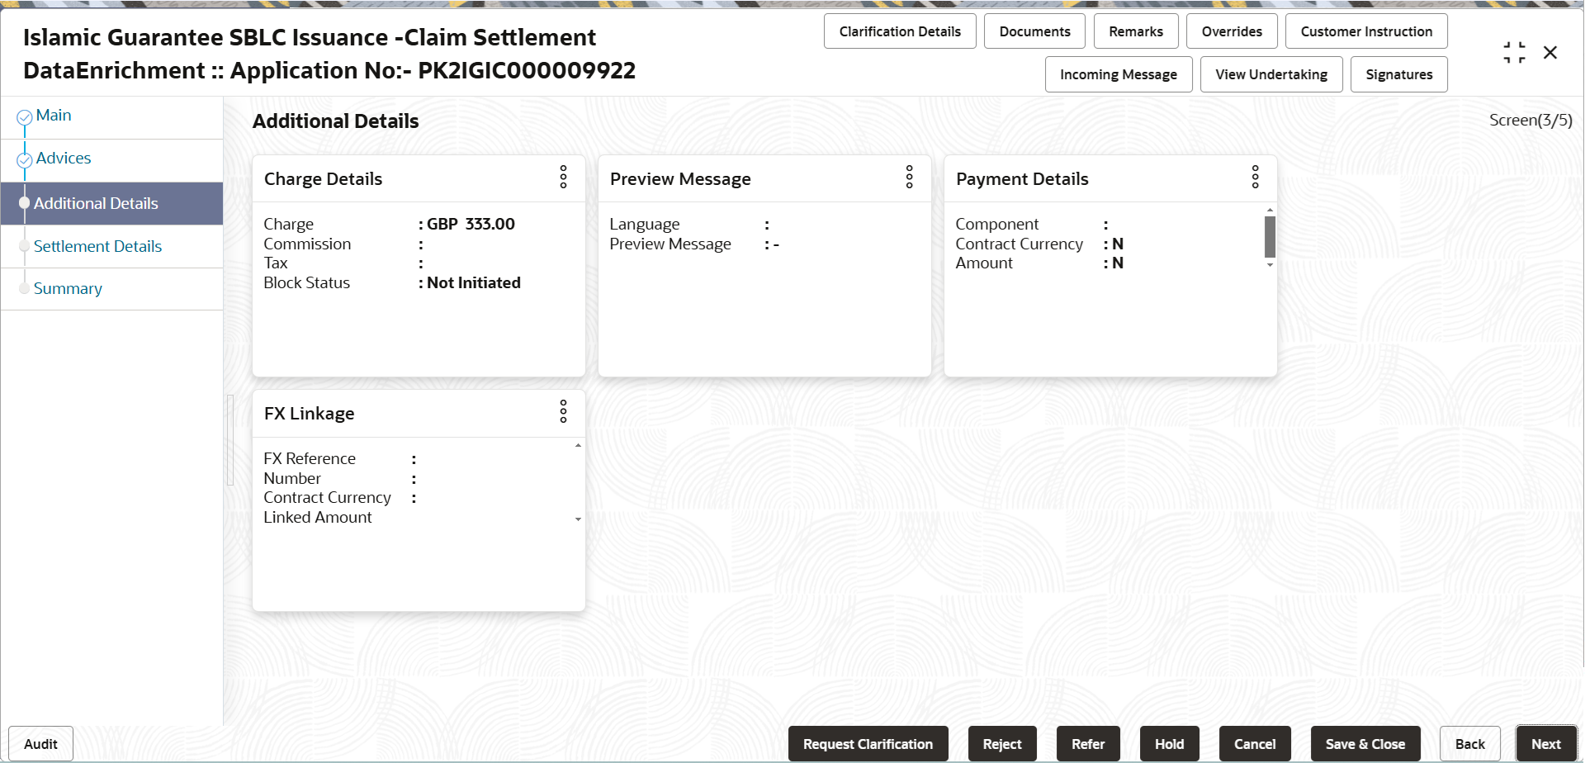Click View Undertaking
Screen dimensions: 1585x763
point(1271,74)
